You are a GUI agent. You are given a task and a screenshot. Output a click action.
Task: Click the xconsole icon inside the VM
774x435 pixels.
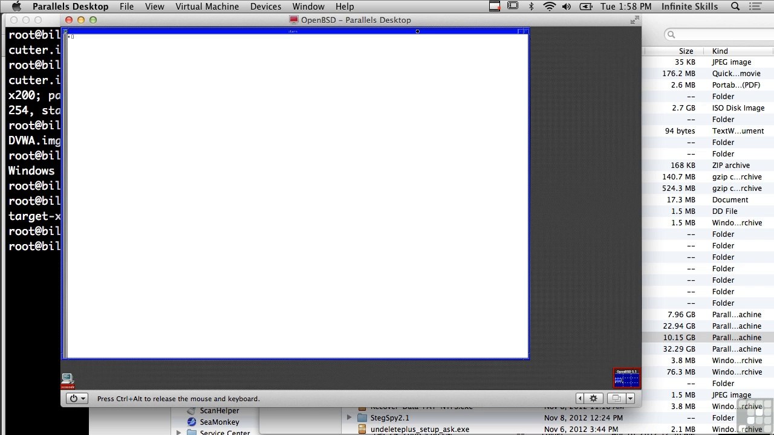coord(68,381)
